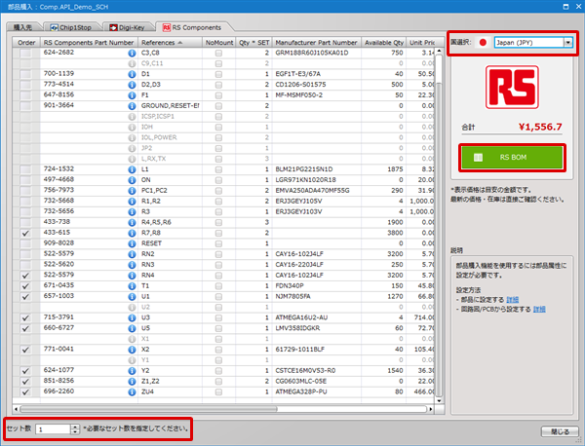Click the セット数 quantity input field
The height and width of the screenshot is (446, 585).
pos(53,429)
